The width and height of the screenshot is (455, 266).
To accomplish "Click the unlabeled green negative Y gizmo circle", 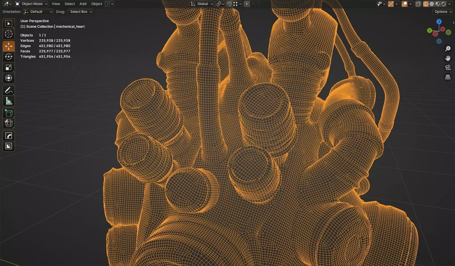I will click(449, 33).
